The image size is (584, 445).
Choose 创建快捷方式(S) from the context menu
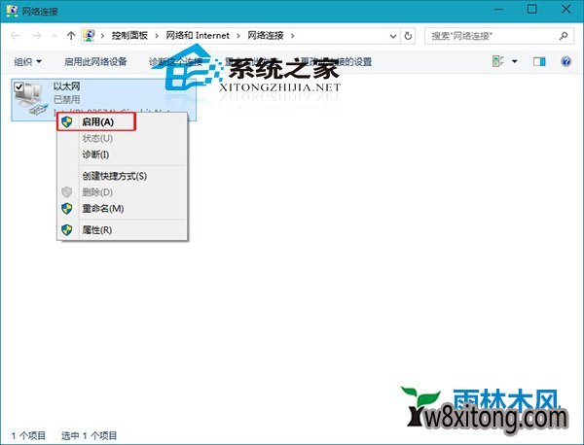[x=114, y=176]
